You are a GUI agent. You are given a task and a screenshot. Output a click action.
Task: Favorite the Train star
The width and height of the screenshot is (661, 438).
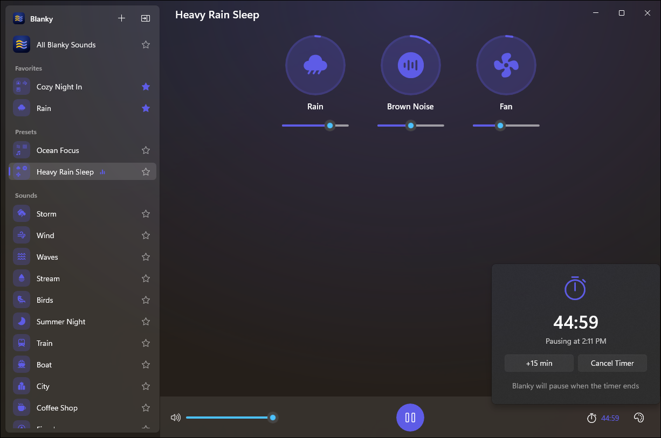pos(146,343)
